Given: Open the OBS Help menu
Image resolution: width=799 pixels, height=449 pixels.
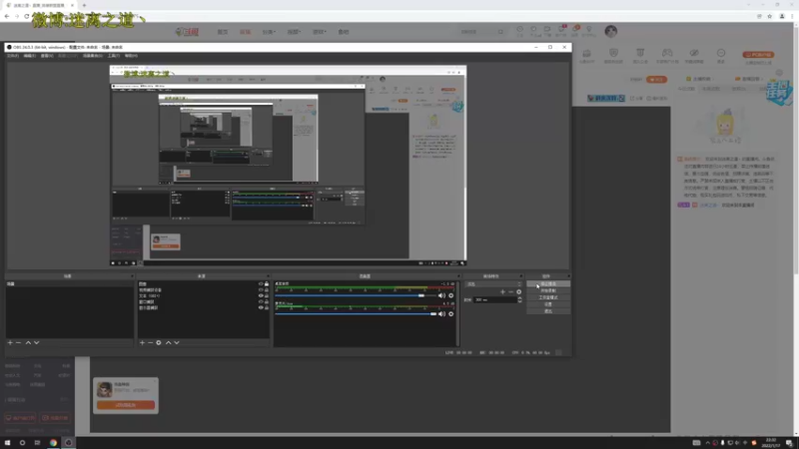Looking at the screenshot, I should click(x=131, y=56).
